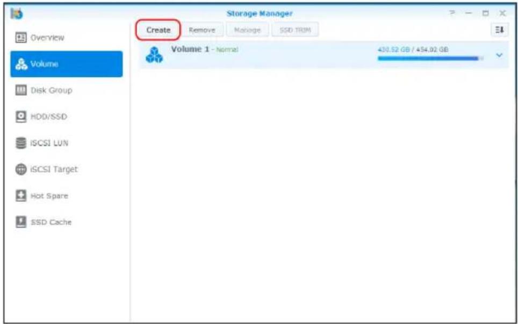Click the iSCSI LUN stacked disks icon
This screenshot has width=518, height=324.
coord(21,143)
